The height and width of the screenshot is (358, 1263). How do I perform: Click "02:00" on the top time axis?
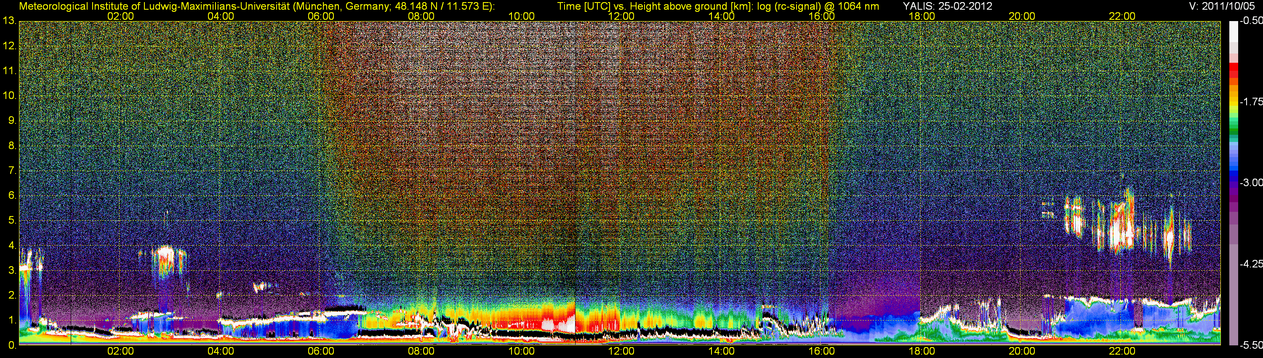pos(120,16)
